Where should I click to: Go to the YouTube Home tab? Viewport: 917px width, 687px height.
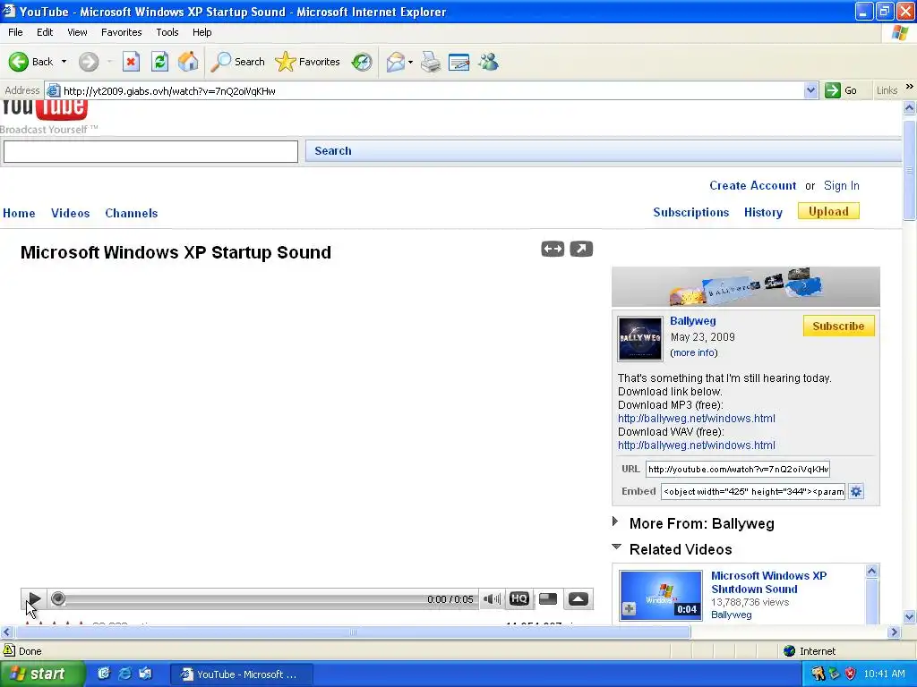[x=20, y=213]
